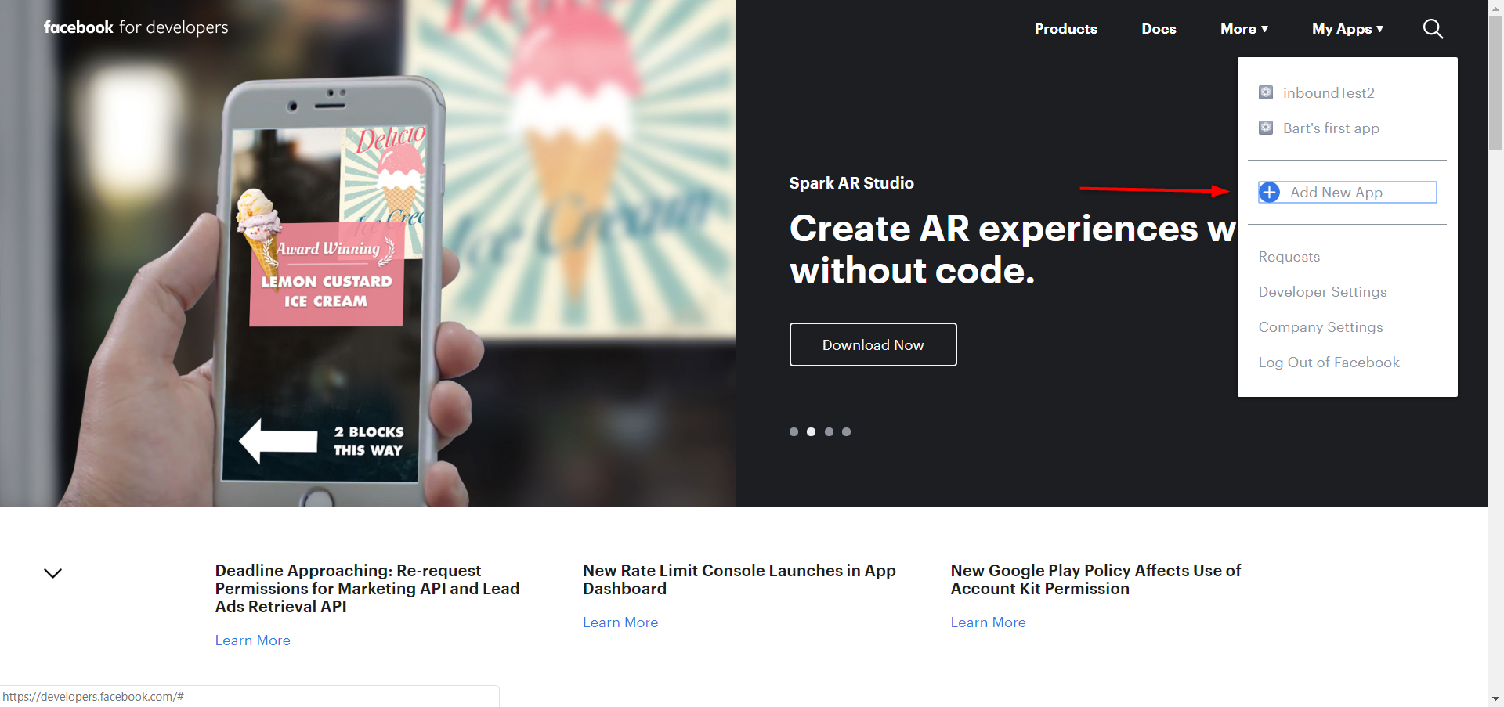
Task: Select the first carousel dot
Action: [794, 431]
